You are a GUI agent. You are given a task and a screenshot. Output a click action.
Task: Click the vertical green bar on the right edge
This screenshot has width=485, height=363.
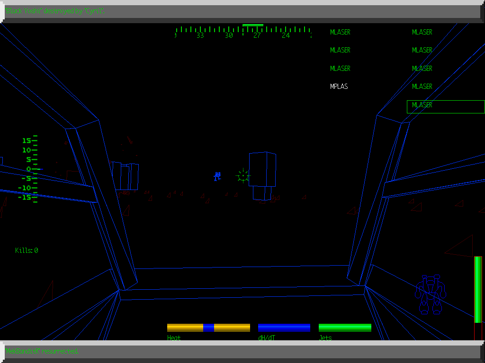click(x=478, y=289)
